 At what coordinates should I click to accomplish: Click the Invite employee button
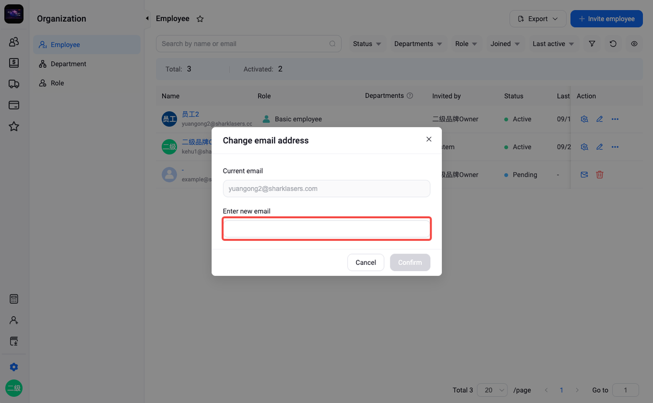607,19
